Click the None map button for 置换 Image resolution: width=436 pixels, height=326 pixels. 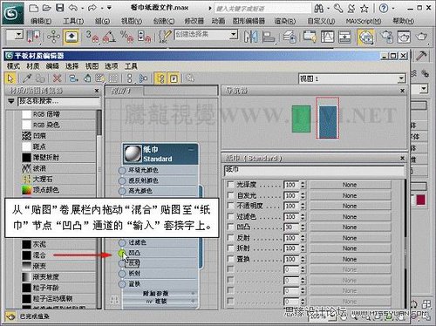coord(350,259)
